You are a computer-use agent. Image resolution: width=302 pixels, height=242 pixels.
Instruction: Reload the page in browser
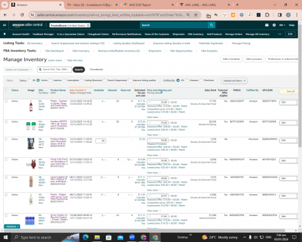tap(22, 15)
